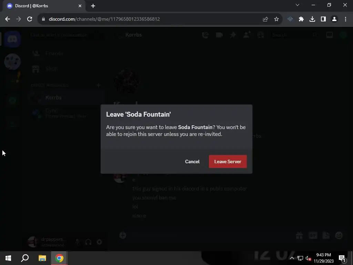This screenshot has width=353, height=265.
Task: Open Shop in the Discord sidebar
Action: (x=66, y=69)
